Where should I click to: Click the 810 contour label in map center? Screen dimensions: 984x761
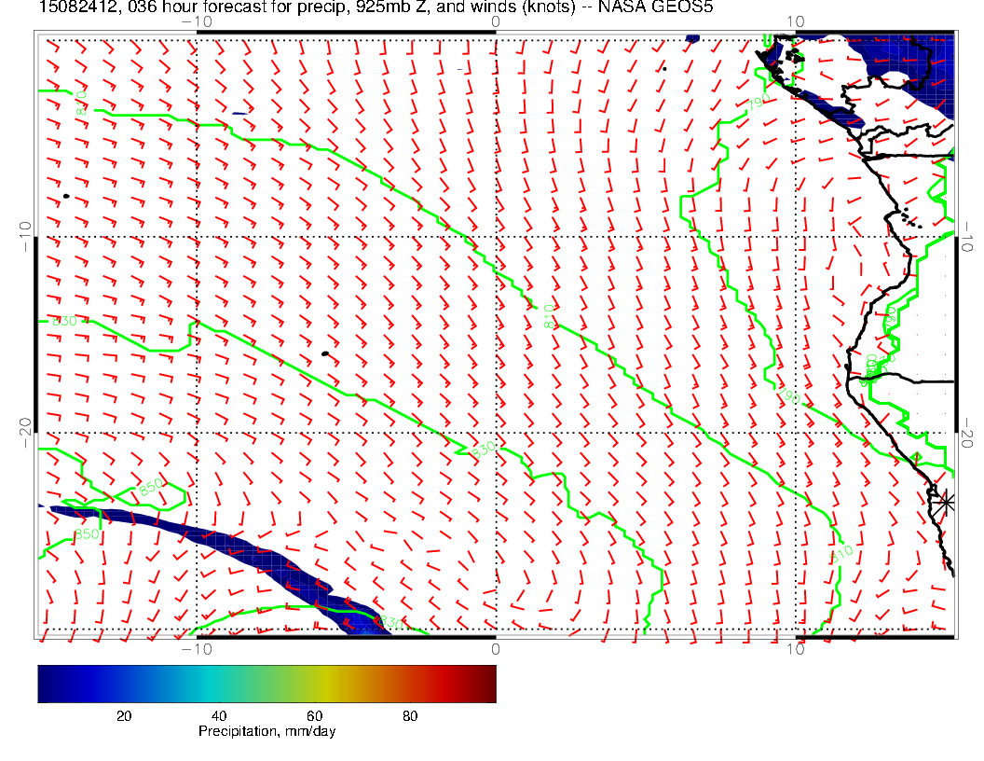pyautogui.click(x=549, y=318)
